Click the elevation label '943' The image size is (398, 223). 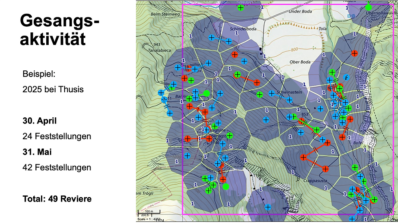tap(157, 45)
